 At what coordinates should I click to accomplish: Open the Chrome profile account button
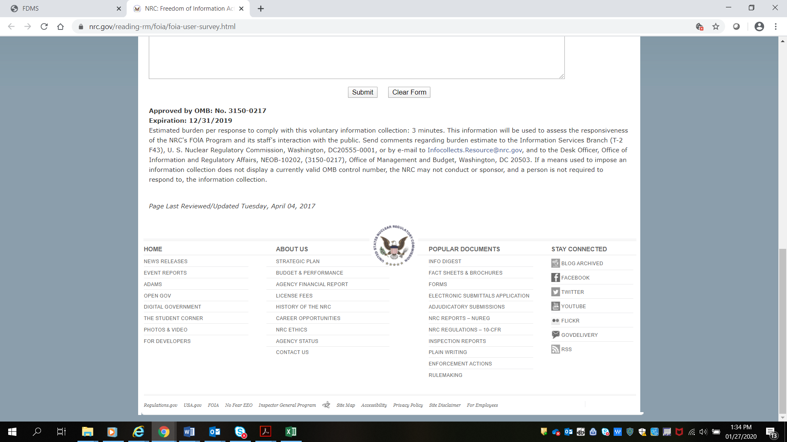(759, 27)
